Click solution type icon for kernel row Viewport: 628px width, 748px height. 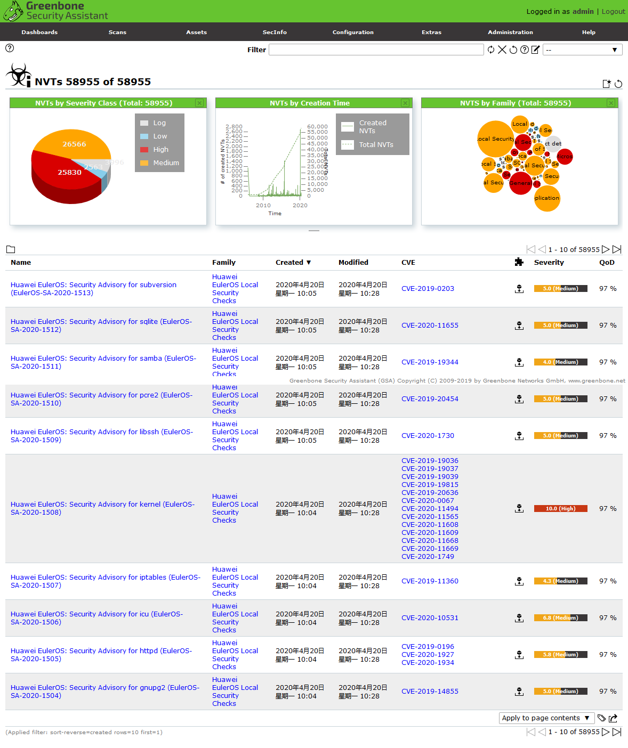[519, 509]
